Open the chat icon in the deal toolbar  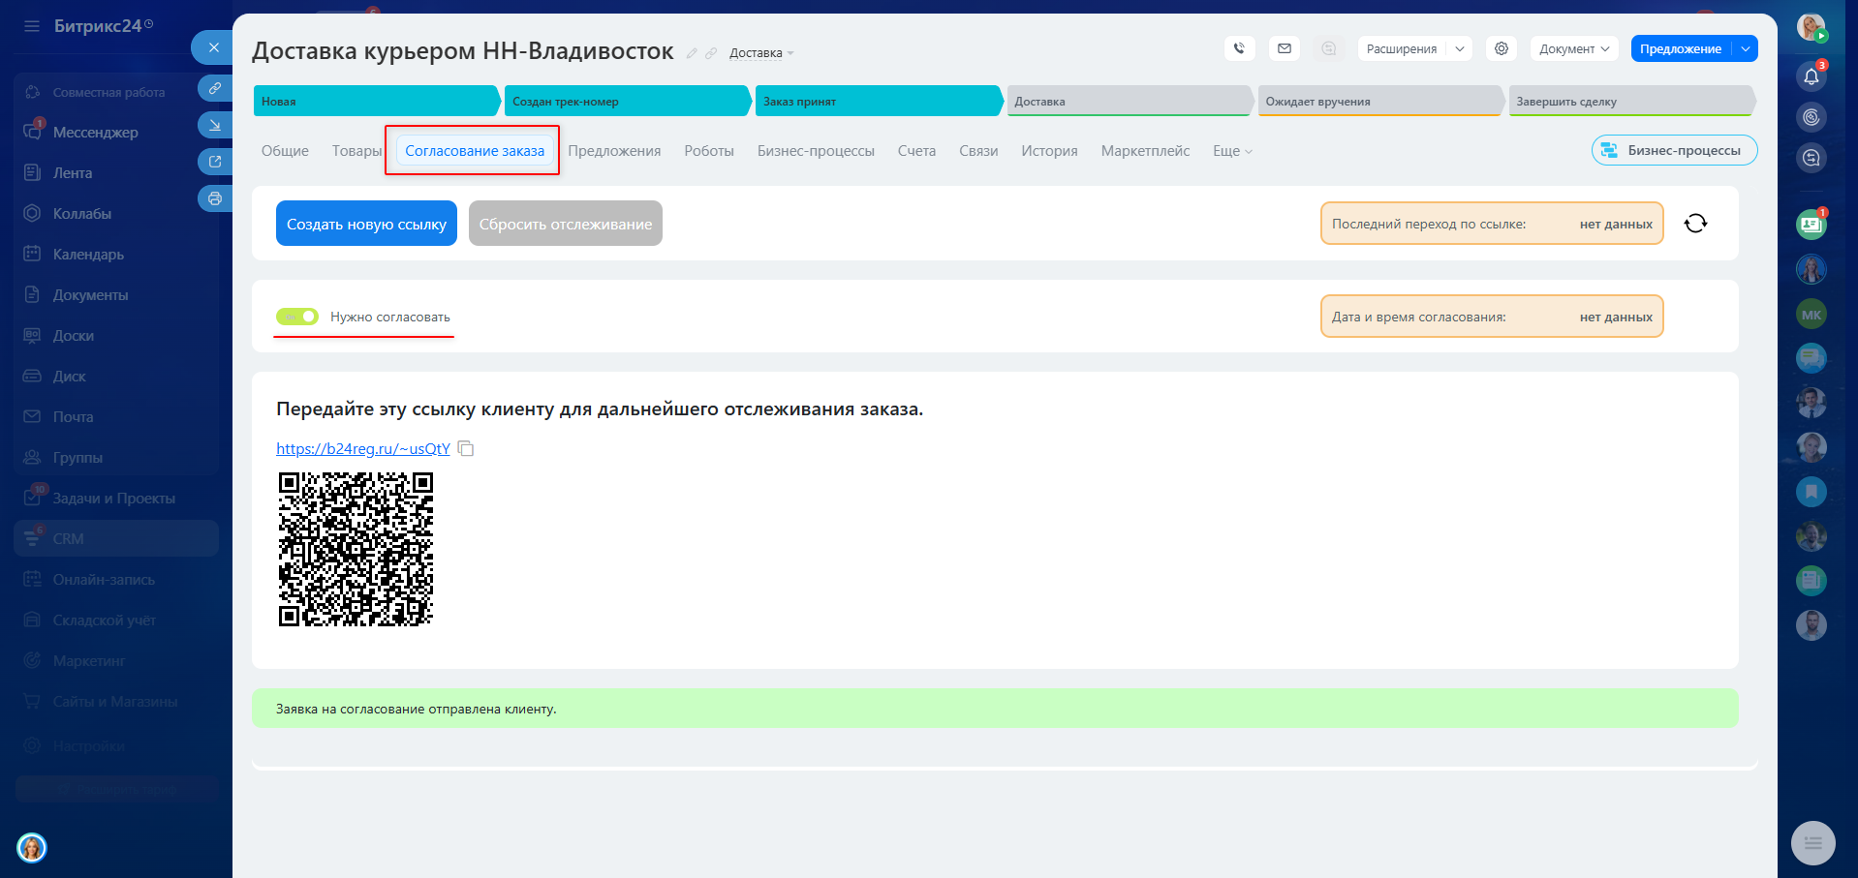[1329, 48]
